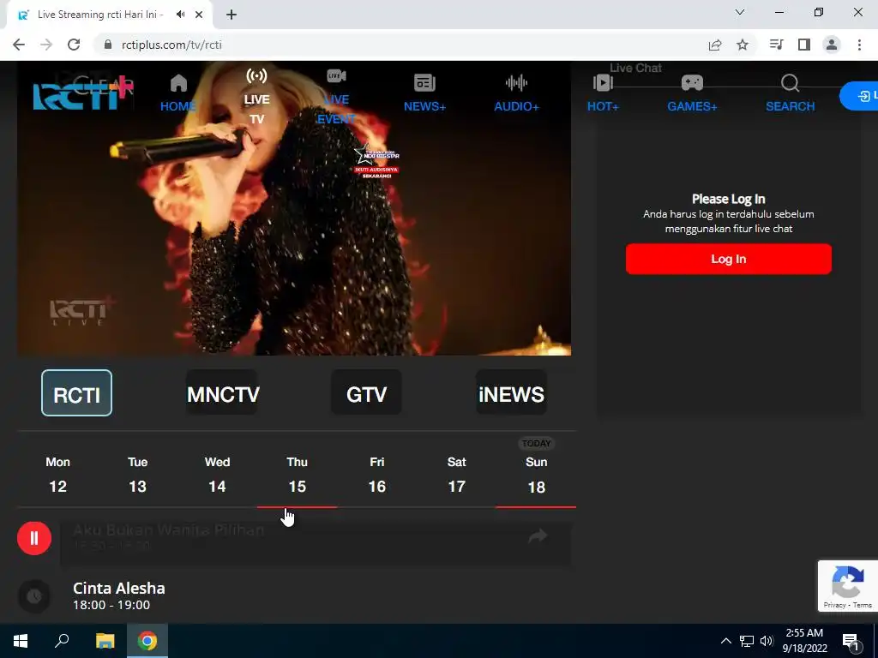The width and height of the screenshot is (878, 658).
Task: Open the Chrome three-dot menu
Action: coord(859,45)
